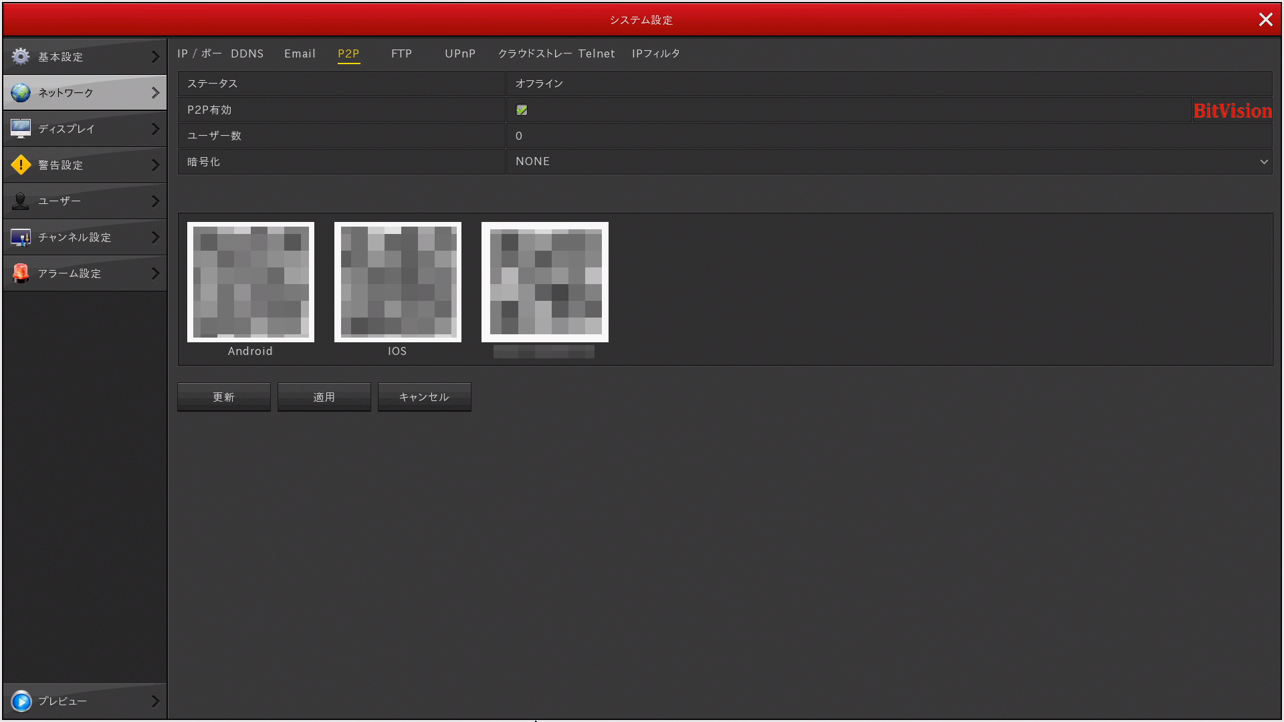Click the monitor icon for ディスプレイ
This screenshot has height=722, width=1284.
pos(21,128)
